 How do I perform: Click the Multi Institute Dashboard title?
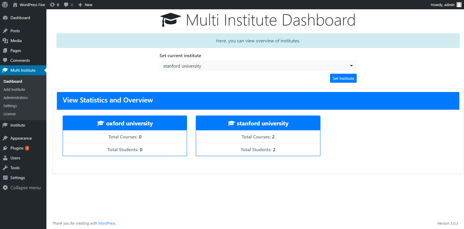click(271, 20)
